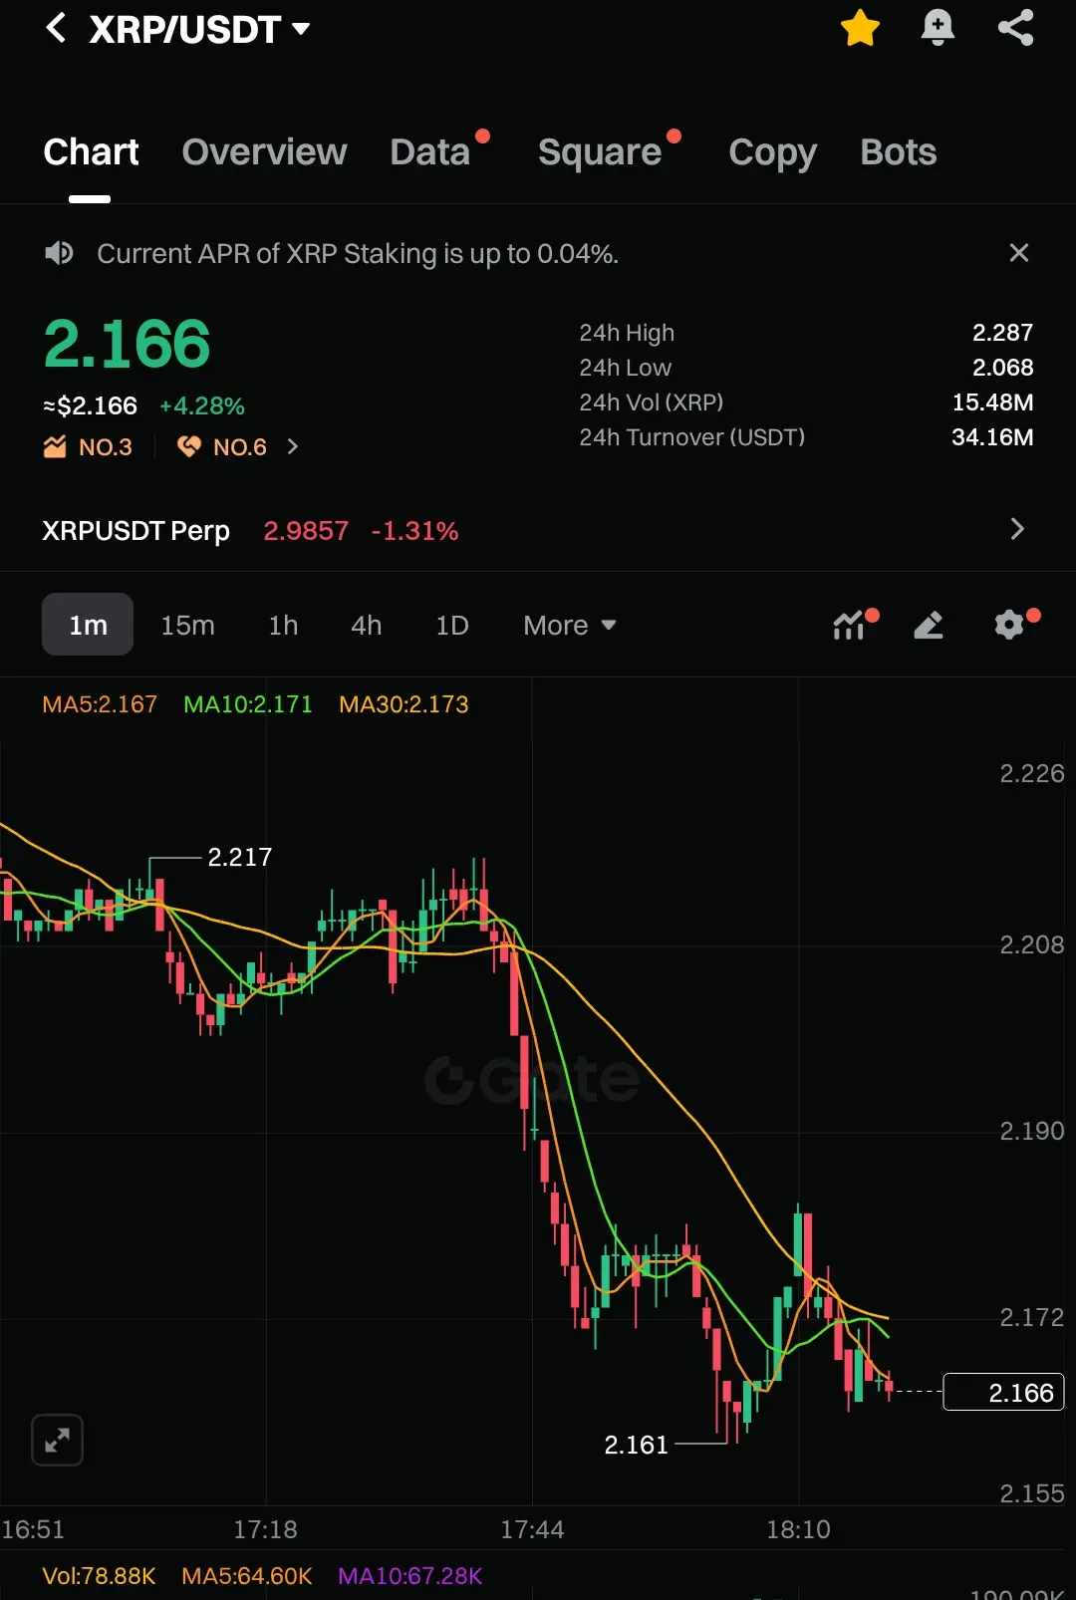Tap the volume MA5:64.60K label
1076x1600 pixels.
[x=247, y=1576]
